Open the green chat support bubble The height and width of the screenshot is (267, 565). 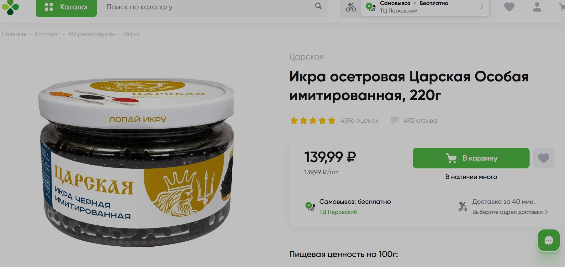[549, 240]
